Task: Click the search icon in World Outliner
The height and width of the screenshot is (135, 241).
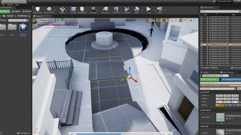Action: coord(240,12)
